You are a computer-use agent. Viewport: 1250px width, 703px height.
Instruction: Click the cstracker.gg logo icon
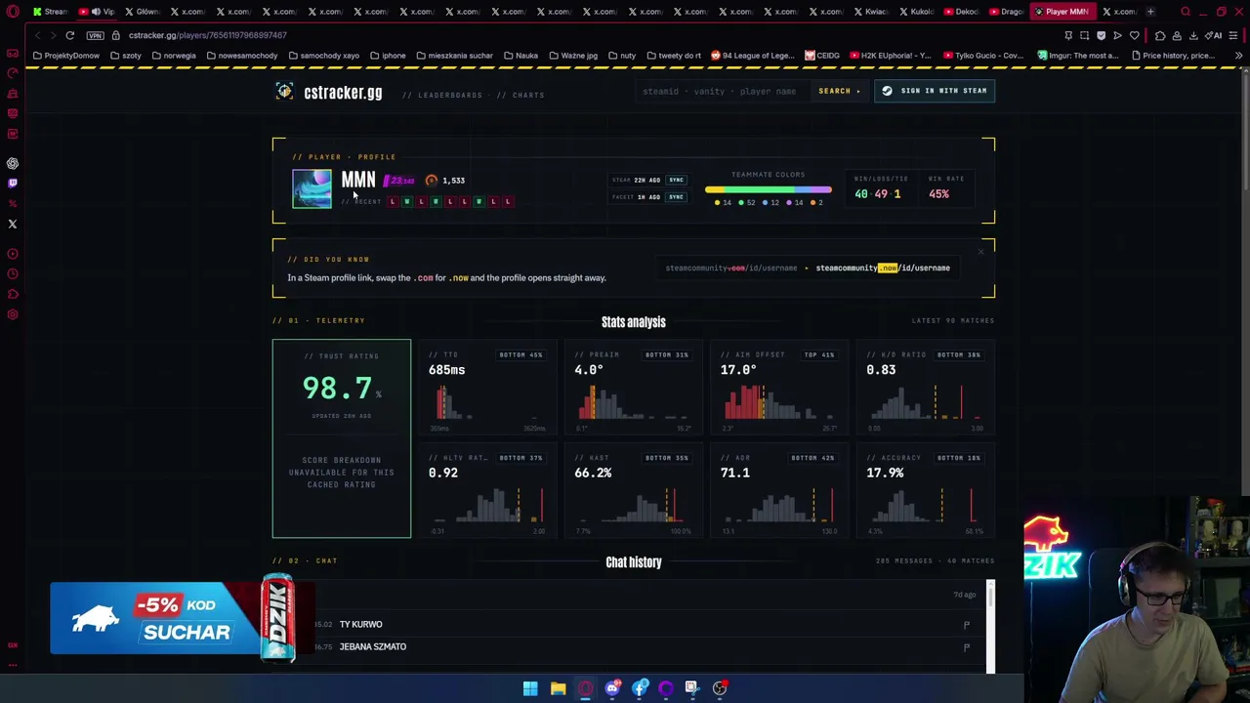[284, 91]
